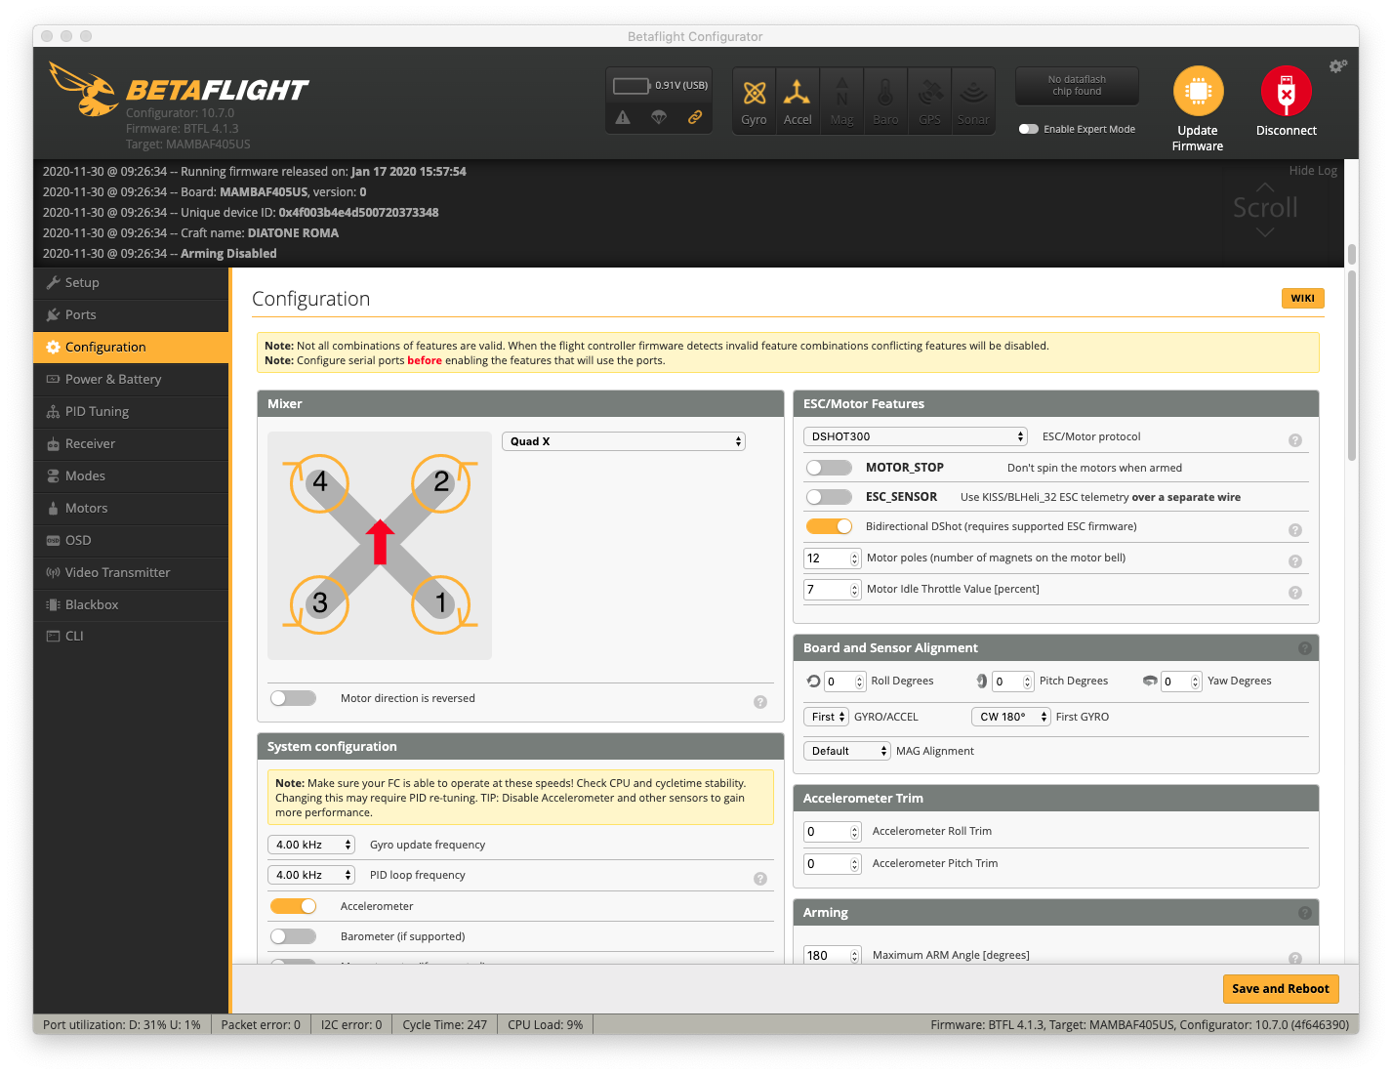Open the Receiver tab
This screenshot has width=1392, height=1075.
(131, 443)
